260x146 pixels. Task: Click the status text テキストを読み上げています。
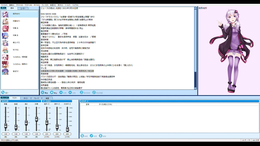tap(10, 140)
